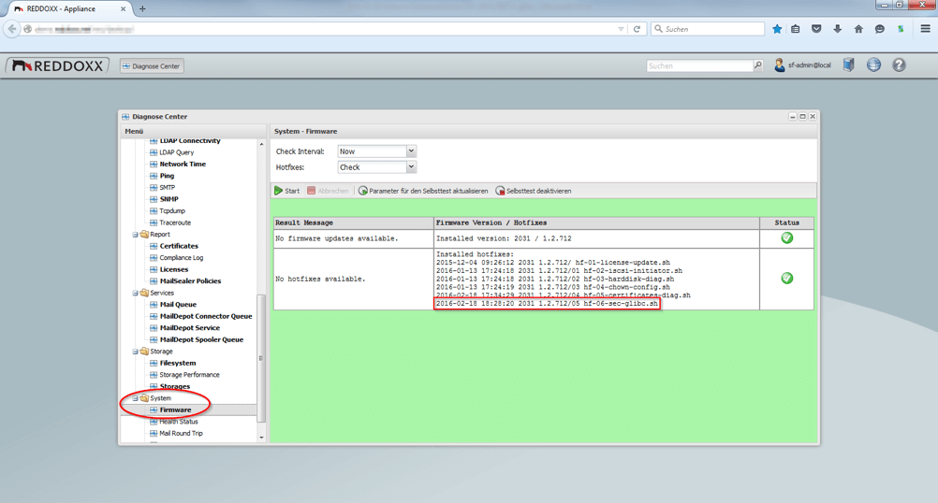Open the Diagnose Center toolbar button
The width and height of the screenshot is (938, 503).
point(152,66)
